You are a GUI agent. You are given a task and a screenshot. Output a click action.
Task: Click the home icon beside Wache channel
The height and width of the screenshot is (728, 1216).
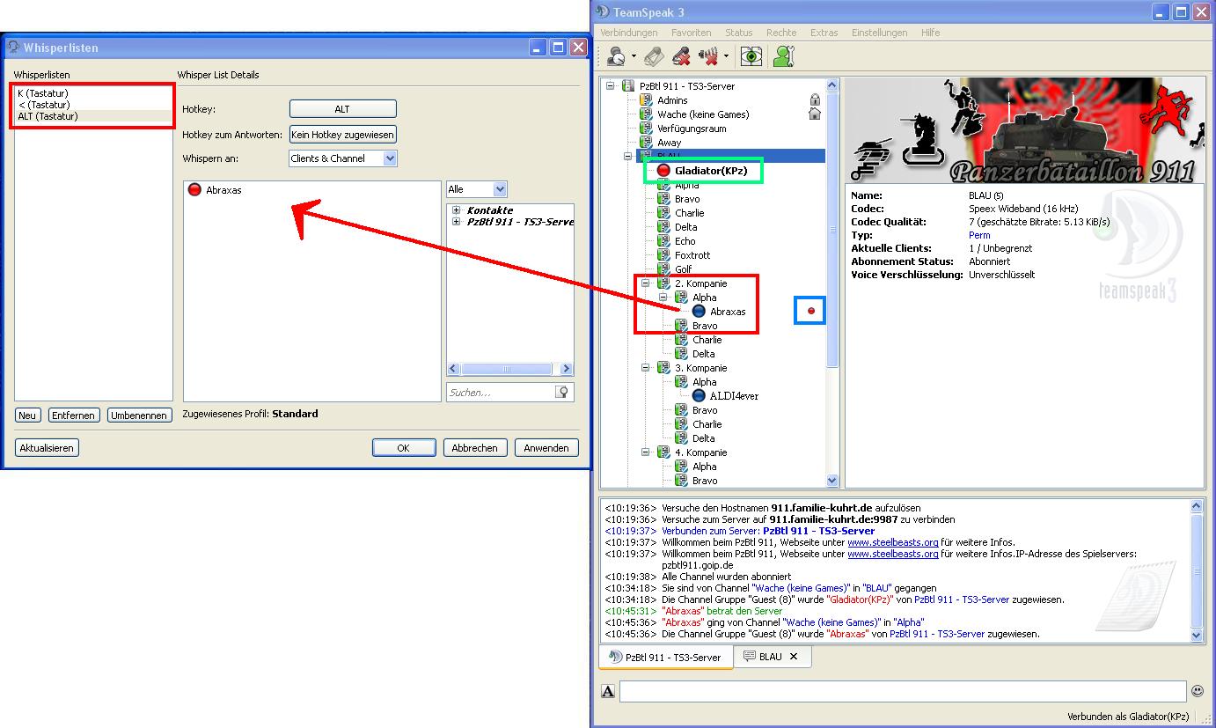[x=815, y=114]
